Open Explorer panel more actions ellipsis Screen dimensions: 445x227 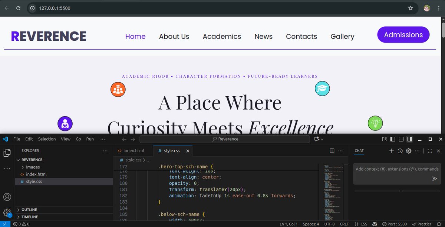(105, 151)
